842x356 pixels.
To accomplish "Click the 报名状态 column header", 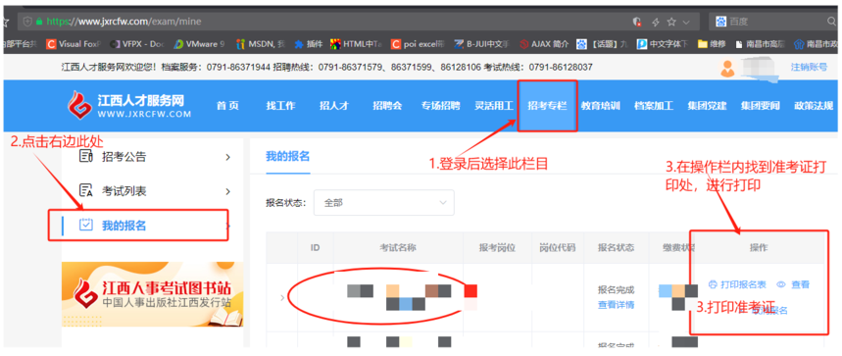I will pos(616,247).
